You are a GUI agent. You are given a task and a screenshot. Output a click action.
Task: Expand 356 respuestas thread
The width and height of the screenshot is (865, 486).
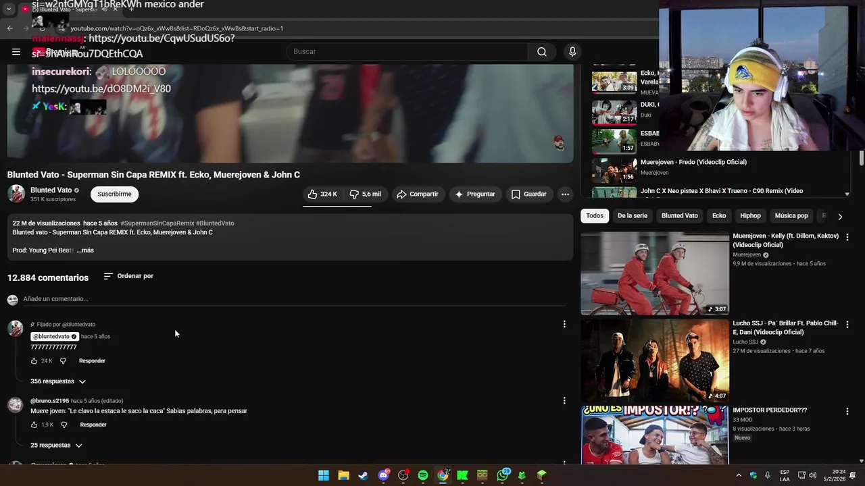(x=58, y=381)
